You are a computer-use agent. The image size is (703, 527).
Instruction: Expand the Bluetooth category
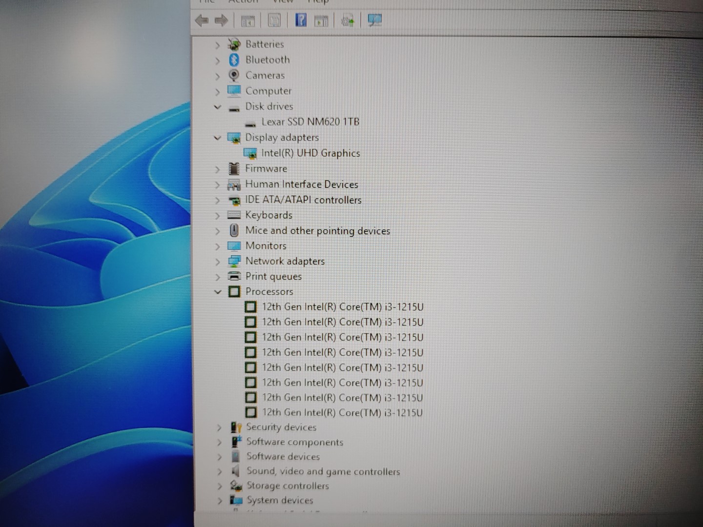point(218,61)
